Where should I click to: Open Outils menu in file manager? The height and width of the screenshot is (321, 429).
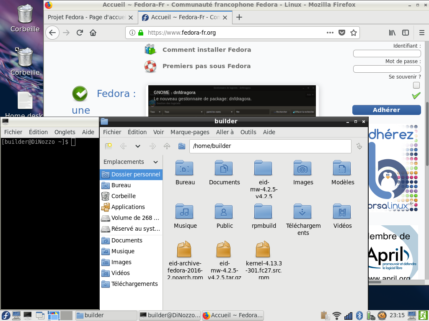[x=248, y=132]
